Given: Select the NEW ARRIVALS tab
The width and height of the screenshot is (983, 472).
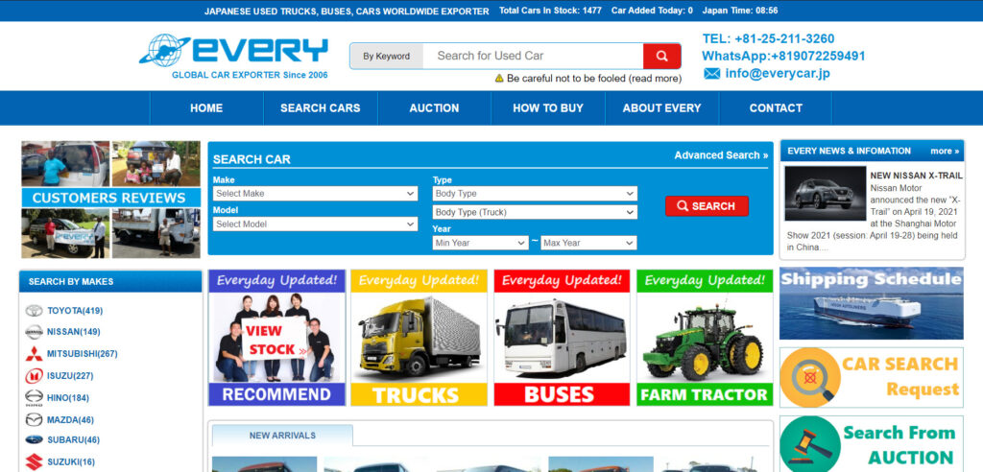Looking at the screenshot, I should [282, 435].
